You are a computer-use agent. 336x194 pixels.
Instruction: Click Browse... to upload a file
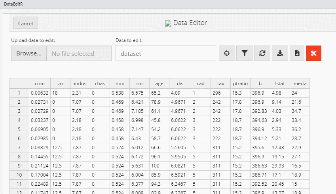click(29, 53)
